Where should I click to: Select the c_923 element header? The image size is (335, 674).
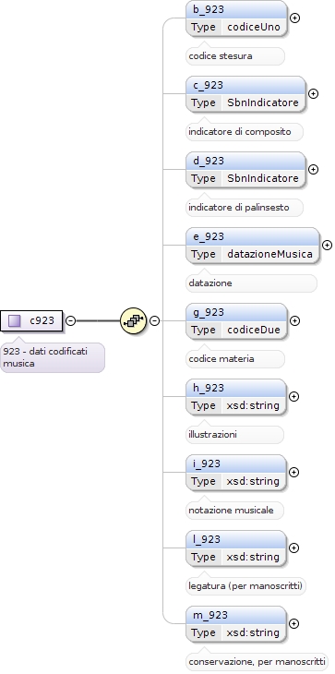[245, 85]
